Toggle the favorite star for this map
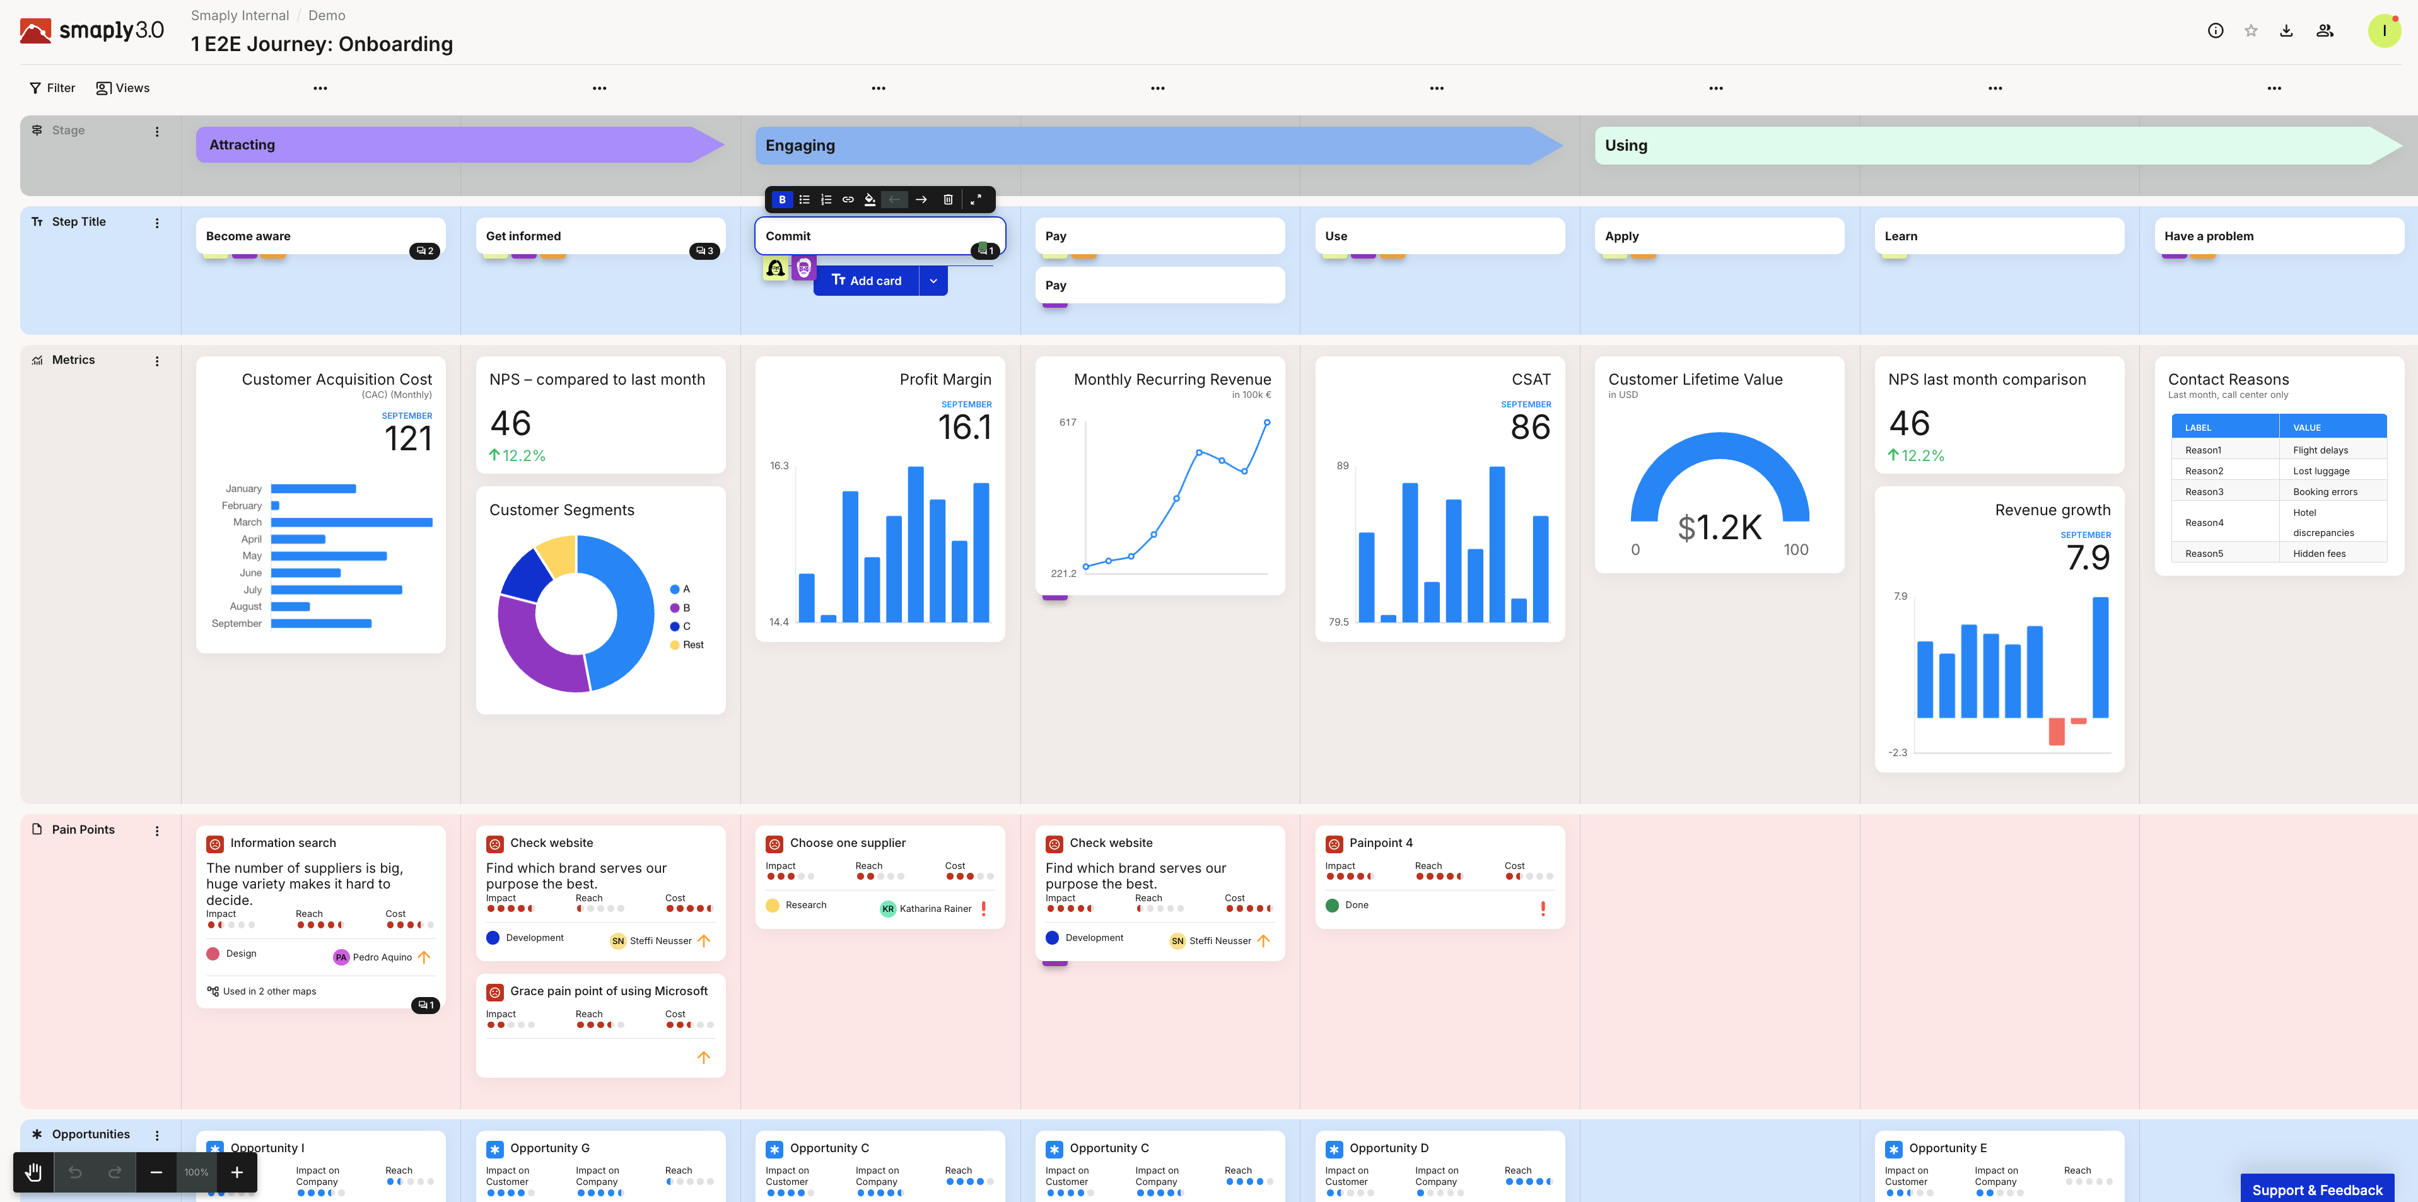 point(2250,30)
